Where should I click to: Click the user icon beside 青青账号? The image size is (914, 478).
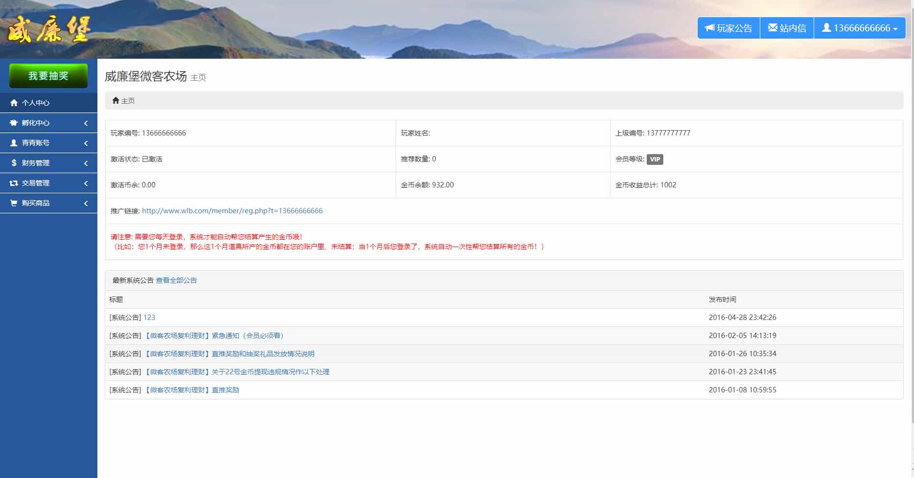coord(14,143)
